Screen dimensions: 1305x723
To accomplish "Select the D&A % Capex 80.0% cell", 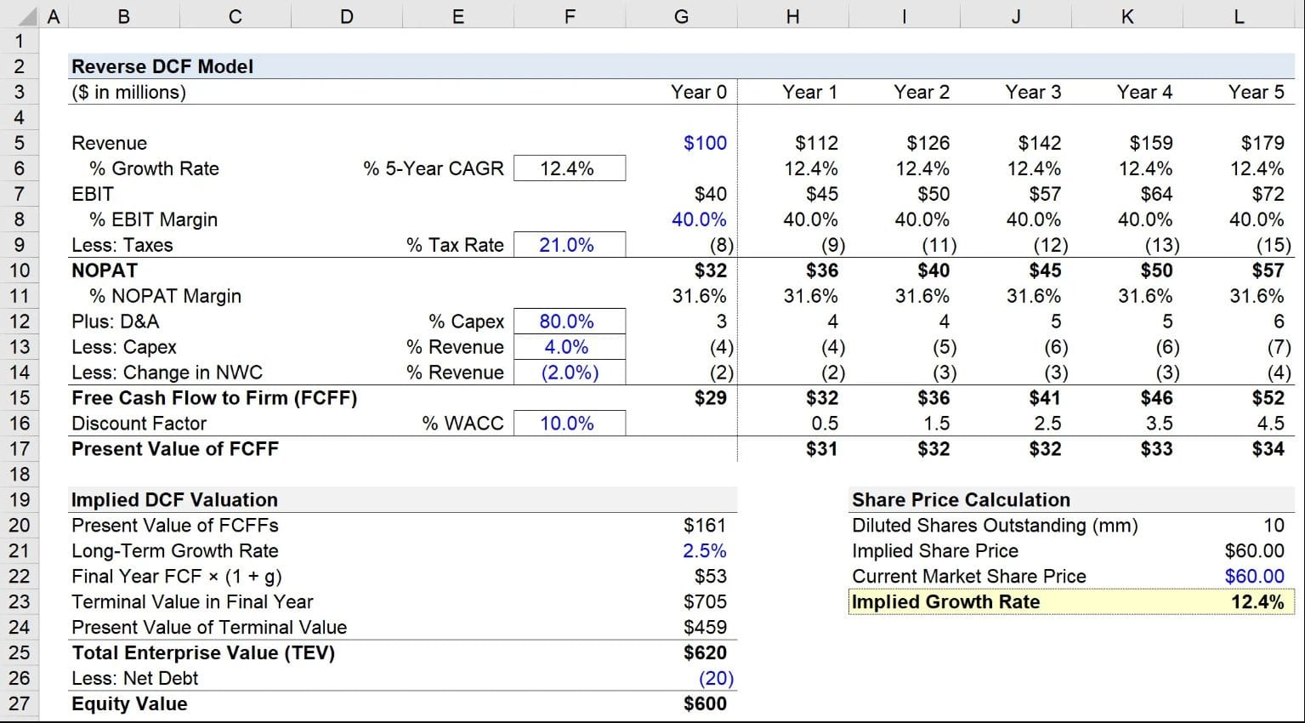I will pos(569,322).
